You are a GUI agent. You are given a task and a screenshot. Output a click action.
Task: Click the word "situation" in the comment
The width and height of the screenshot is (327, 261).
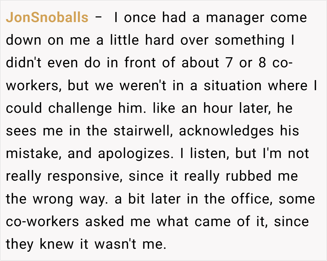coord(233,86)
